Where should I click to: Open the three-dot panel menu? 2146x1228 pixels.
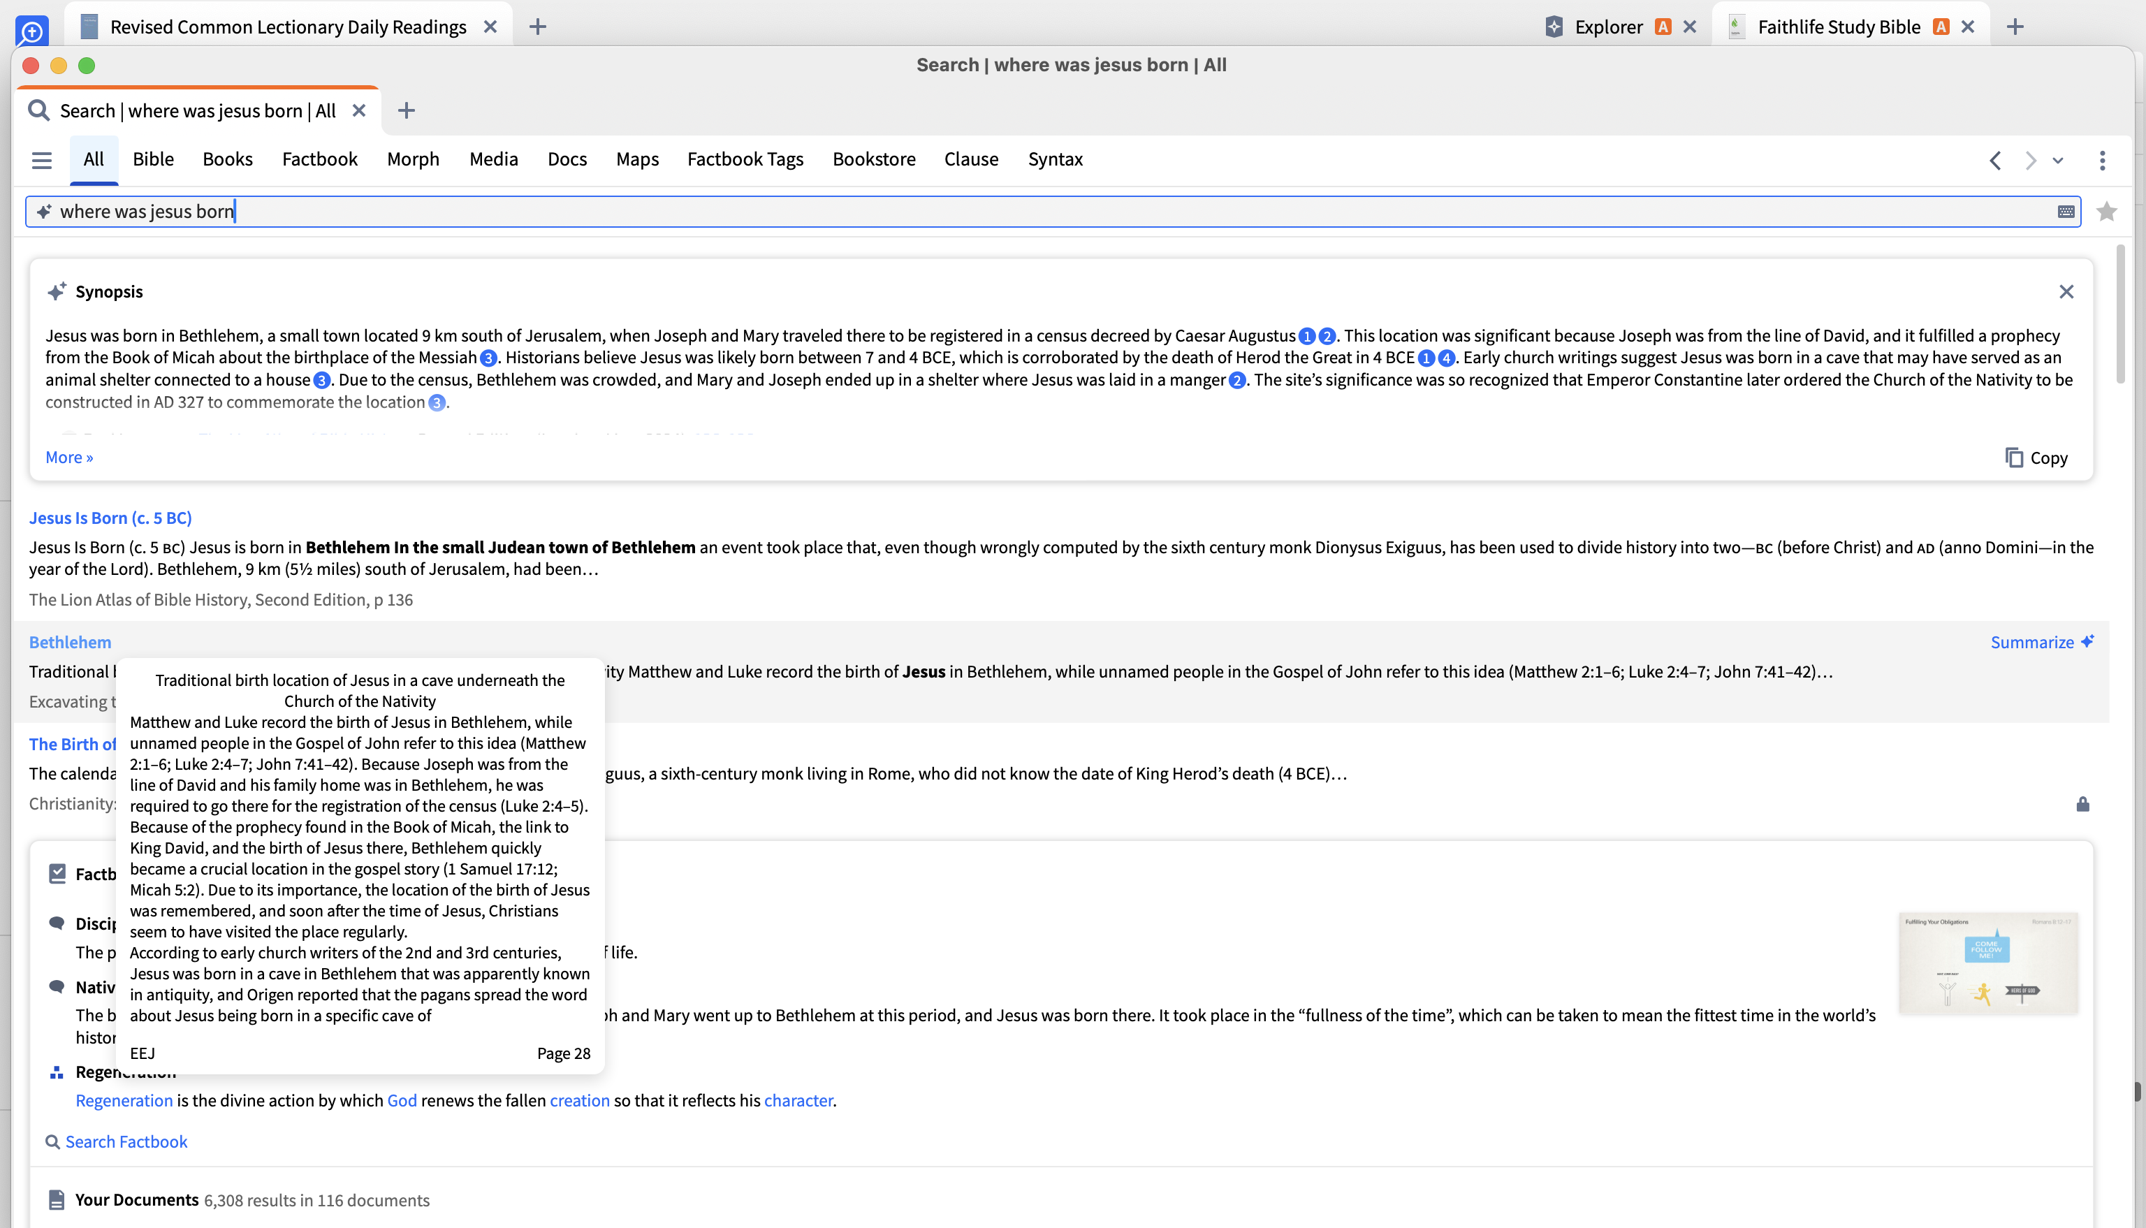click(x=2102, y=160)
